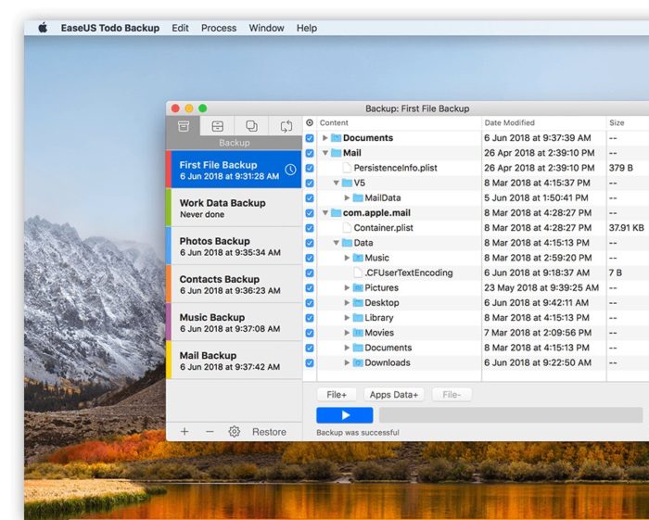Click the Pictures folder icon
The width and height of the screenshot is (649, 520).
[358, 287]
